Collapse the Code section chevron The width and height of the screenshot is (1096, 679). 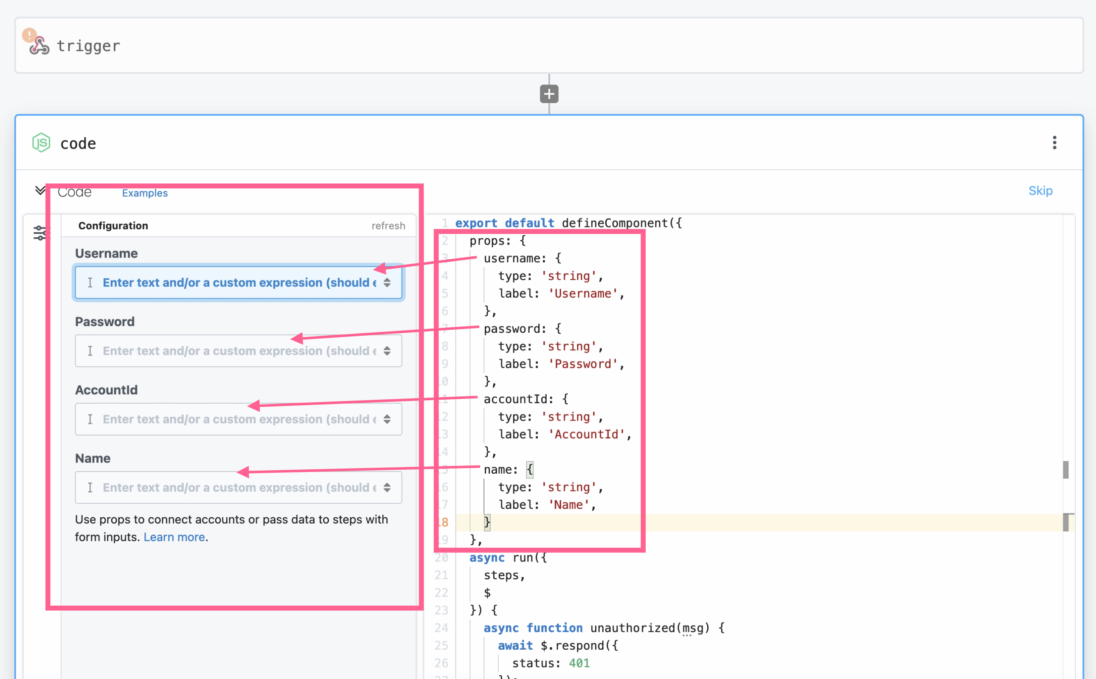40,191
